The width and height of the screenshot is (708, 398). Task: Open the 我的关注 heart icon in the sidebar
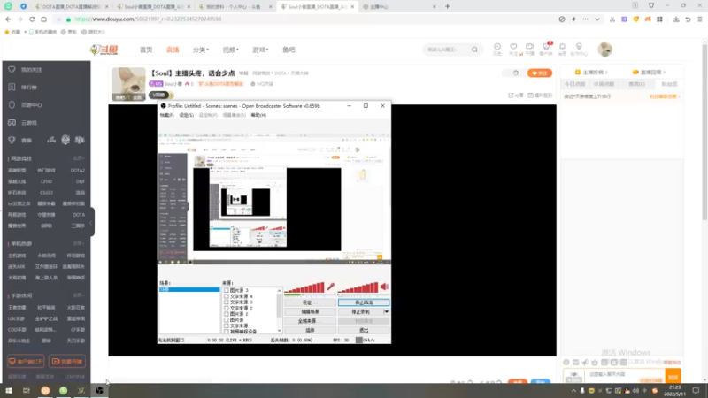pyautogui.click(x=12, y=70)
